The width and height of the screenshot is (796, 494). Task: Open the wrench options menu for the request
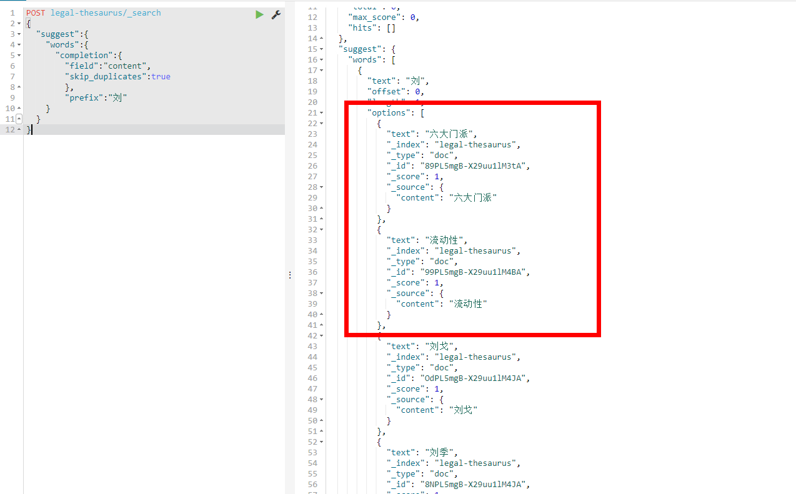276,14
